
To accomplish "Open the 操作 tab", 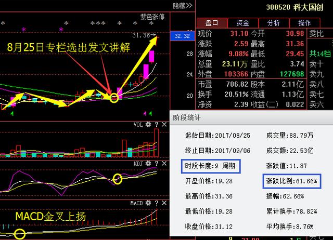I will click(304, 23).
